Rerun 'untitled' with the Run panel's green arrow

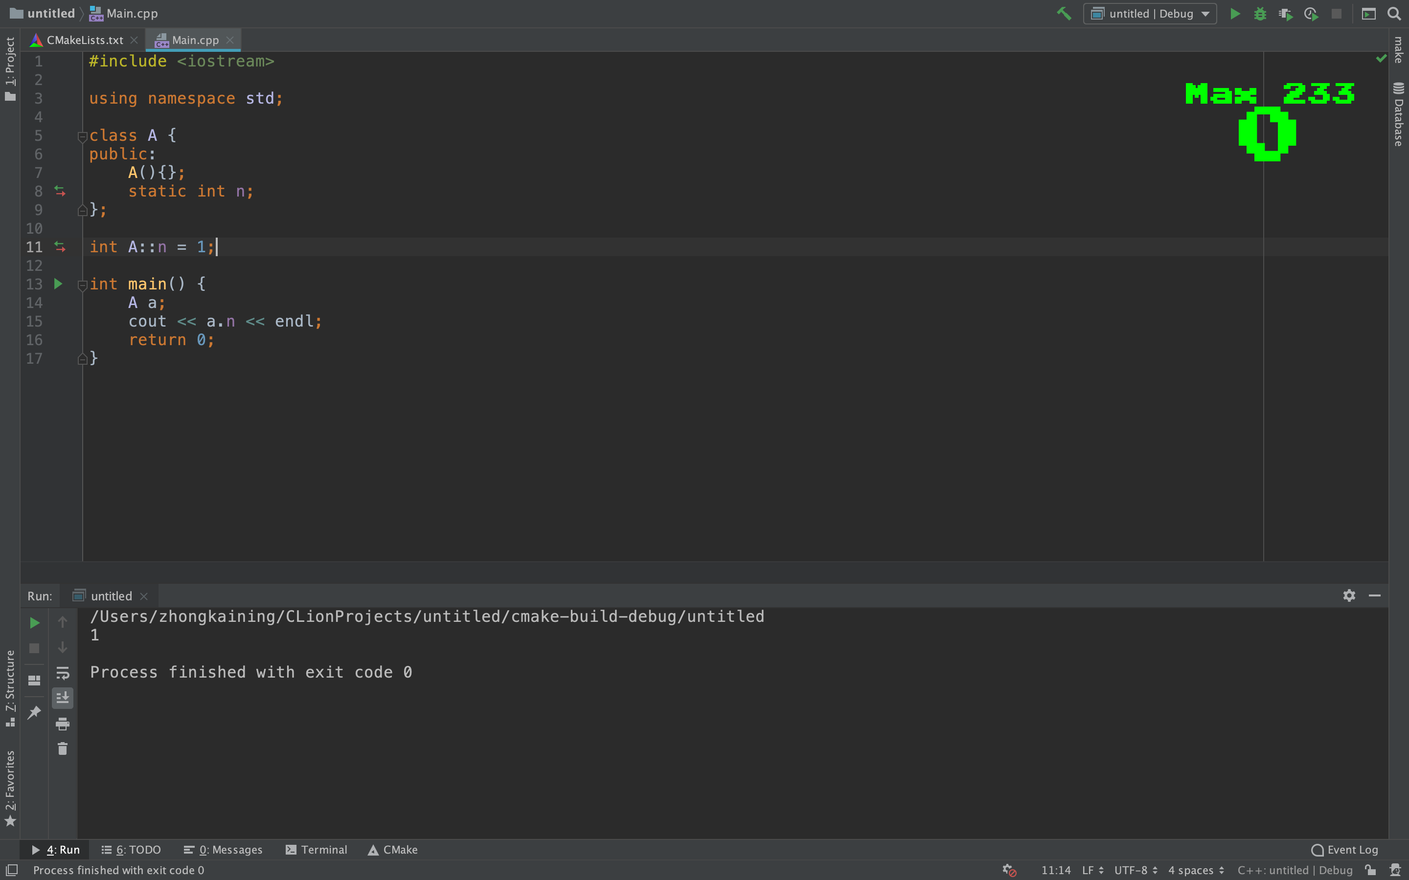(34, 623)
